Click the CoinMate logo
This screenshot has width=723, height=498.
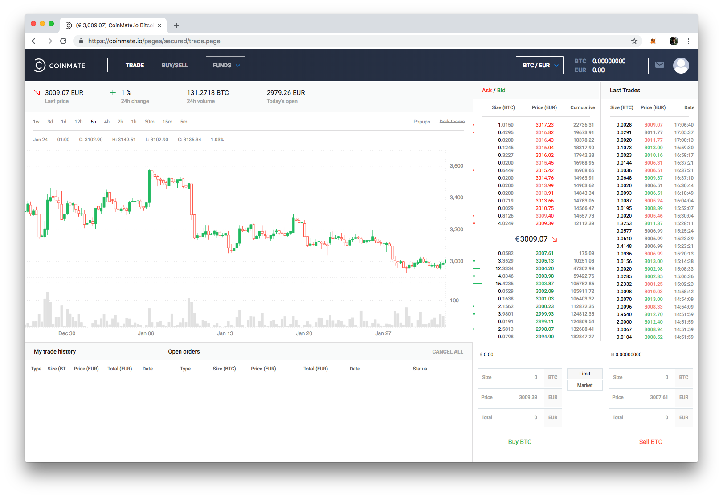click(x=60, y=66)
